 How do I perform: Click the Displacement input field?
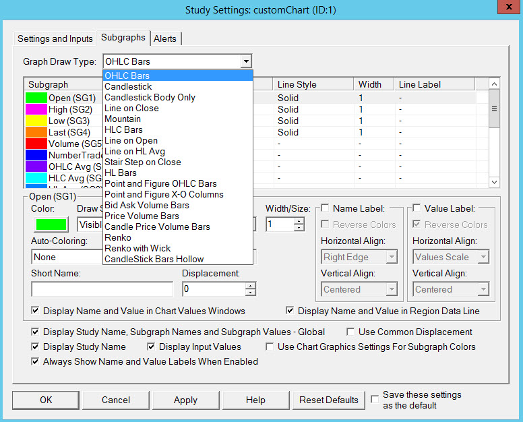point(214,289)
